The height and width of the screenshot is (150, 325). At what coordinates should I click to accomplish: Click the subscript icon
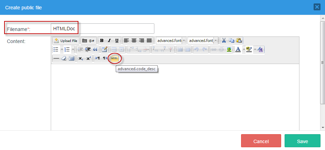click(80, 58)
